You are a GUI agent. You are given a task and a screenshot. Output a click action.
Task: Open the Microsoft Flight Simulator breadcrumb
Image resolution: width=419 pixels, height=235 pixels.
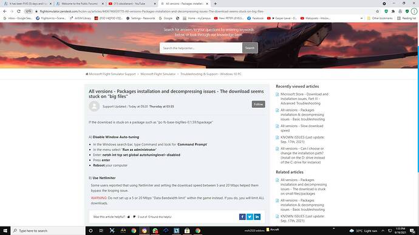point(158,74)
